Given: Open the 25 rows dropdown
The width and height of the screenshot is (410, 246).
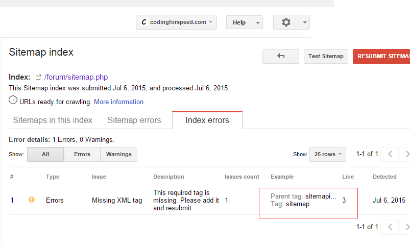Looking at the screenshot, I should [x=328, y=154].
